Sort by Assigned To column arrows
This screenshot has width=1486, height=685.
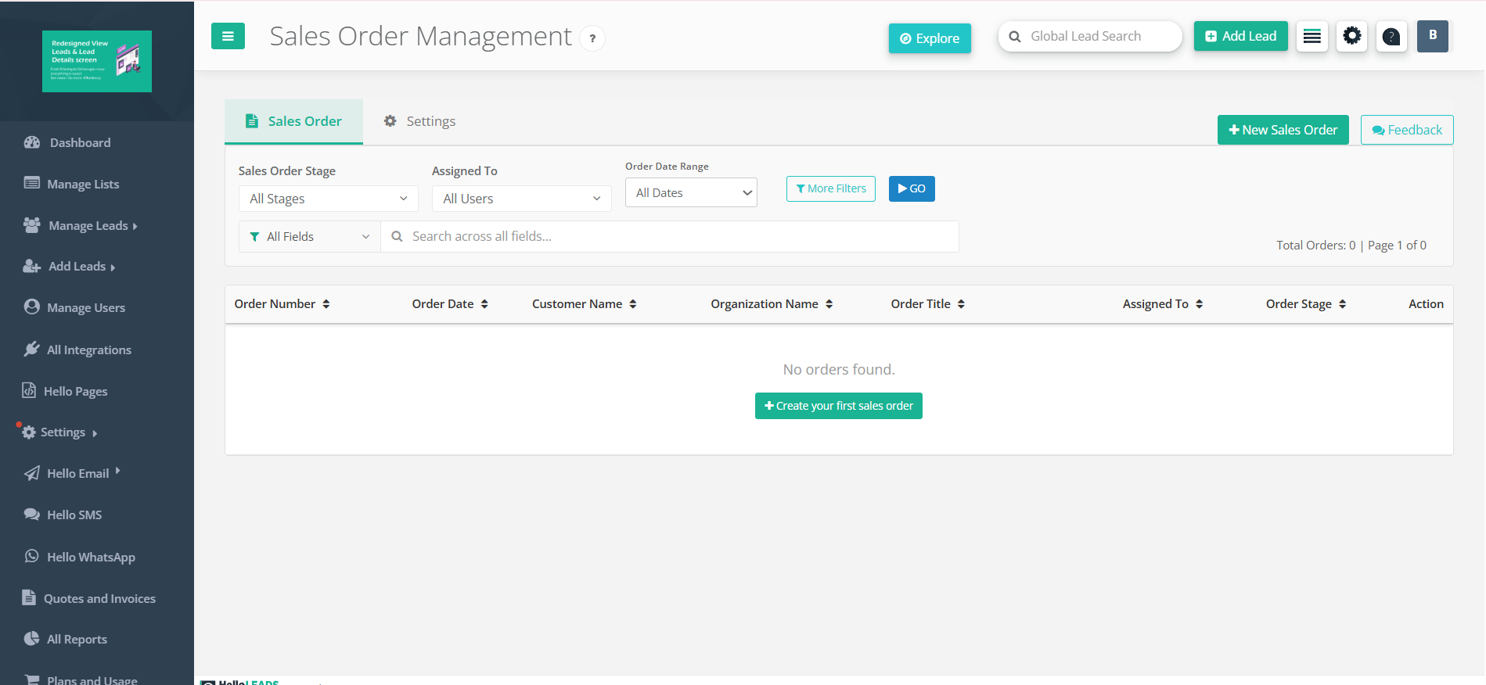[x=1199, y=304]
